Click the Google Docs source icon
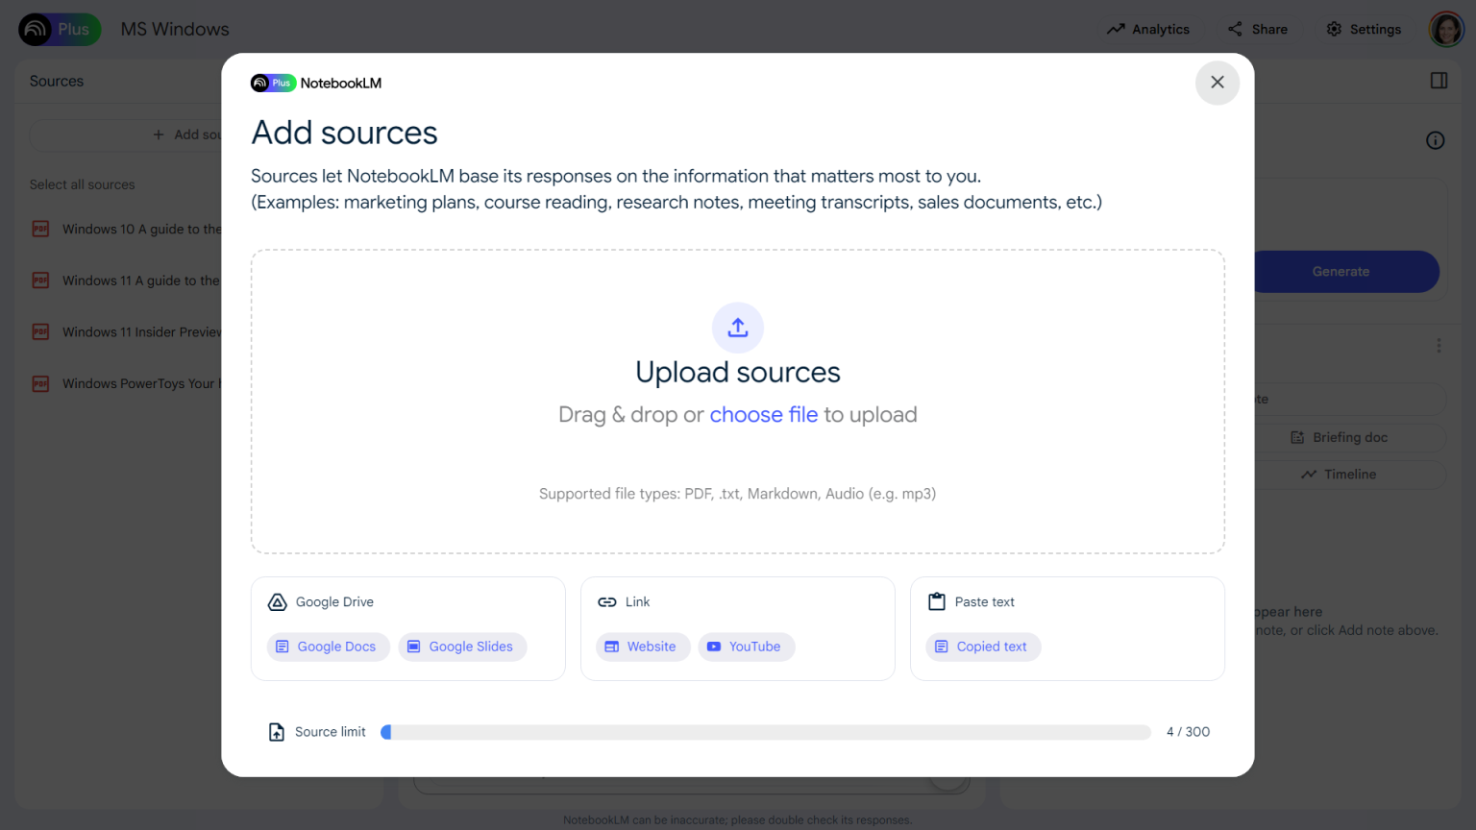 click(282, 647)
